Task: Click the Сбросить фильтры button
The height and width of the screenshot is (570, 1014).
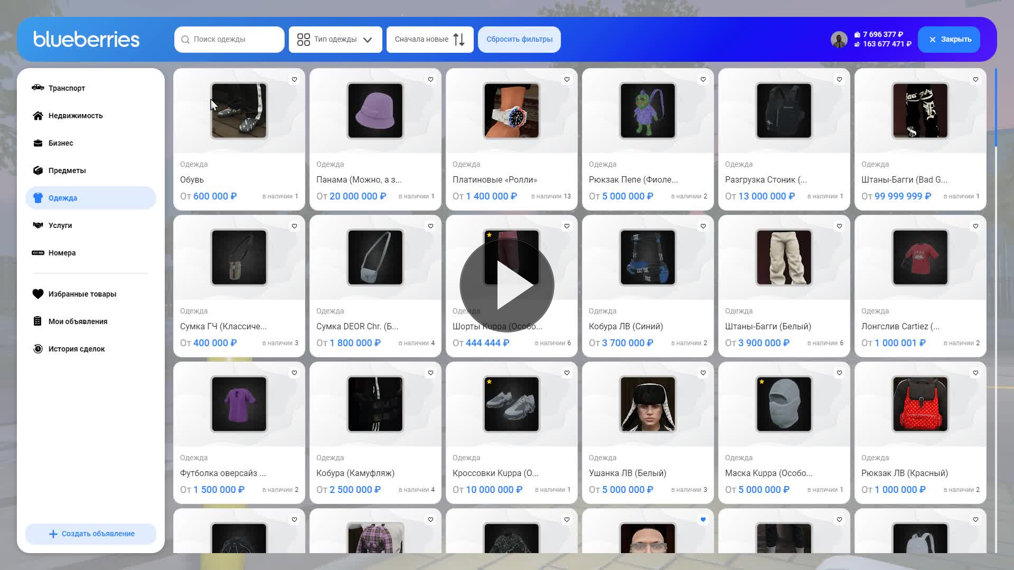Action: click(x=519, y=40)
